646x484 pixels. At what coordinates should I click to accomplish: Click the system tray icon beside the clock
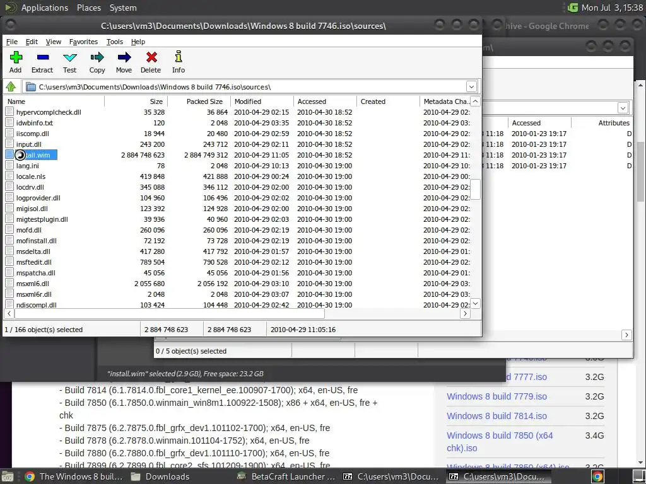point(572,8)
